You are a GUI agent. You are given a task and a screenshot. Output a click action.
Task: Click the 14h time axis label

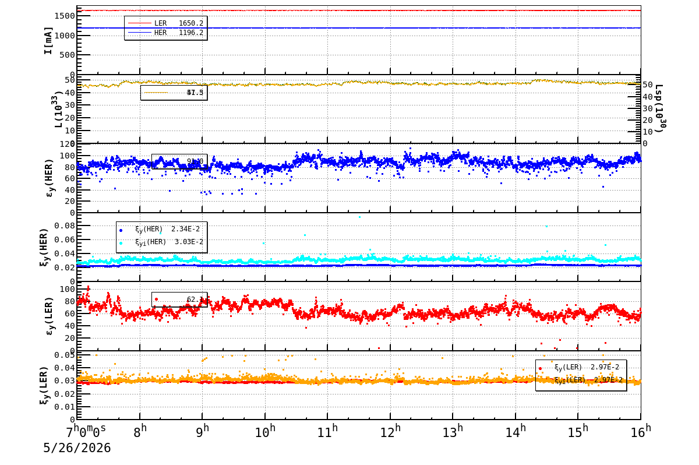pos(516,431)
